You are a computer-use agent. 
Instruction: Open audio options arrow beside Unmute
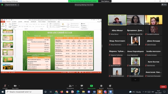(8, 86)
